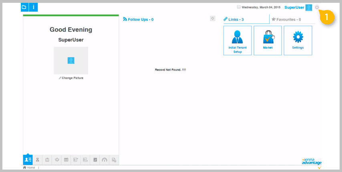The image size is (342, 172).
Task: Open the pencil edit tab icon
Action: coord(95,160)
